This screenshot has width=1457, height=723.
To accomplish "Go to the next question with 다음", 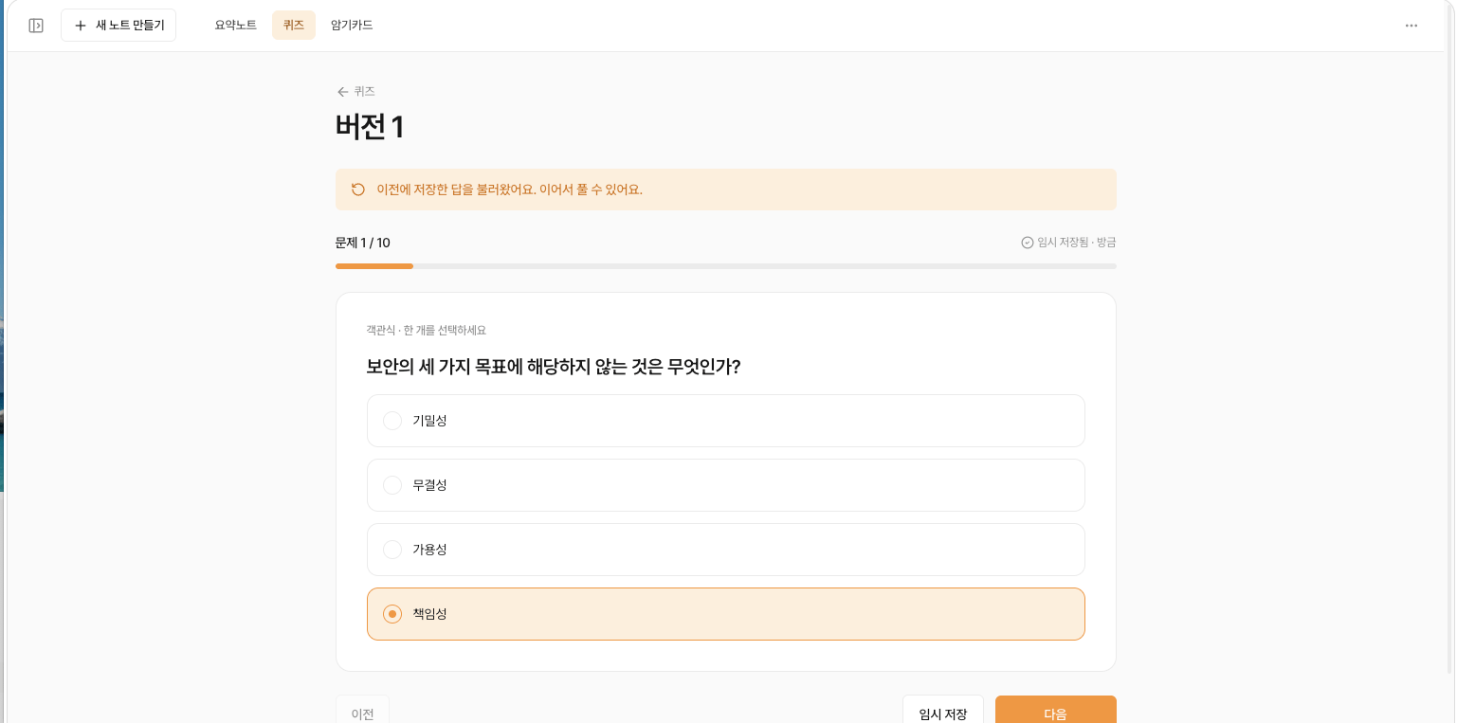I will (1055, 711).
